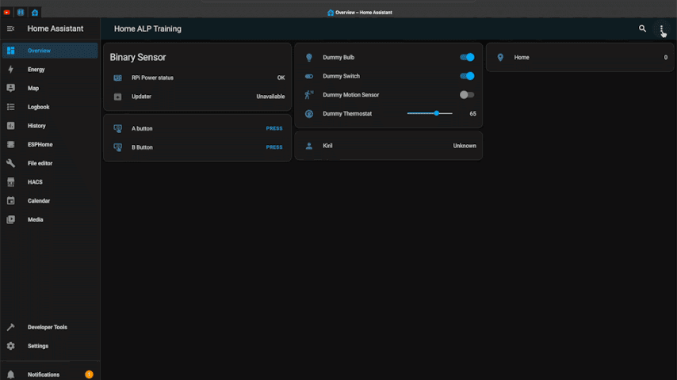
Task: Click the 'Home ALP Training' dashboard title
Action: [x=147, y=29]
